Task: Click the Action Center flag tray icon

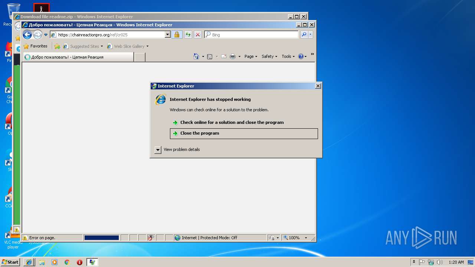Action: [x=422, y=262]
